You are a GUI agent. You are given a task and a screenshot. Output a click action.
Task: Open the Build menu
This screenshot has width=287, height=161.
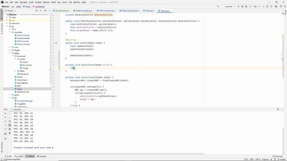[x=54, y=2]
